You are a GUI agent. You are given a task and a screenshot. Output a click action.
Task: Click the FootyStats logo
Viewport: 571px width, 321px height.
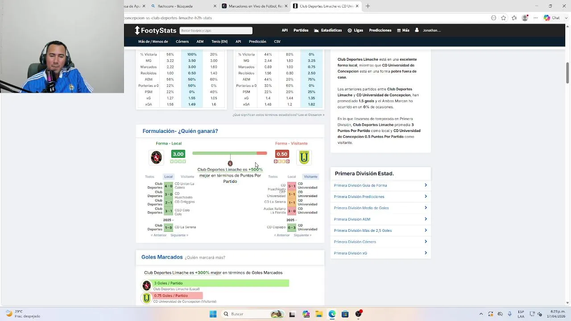156,30
